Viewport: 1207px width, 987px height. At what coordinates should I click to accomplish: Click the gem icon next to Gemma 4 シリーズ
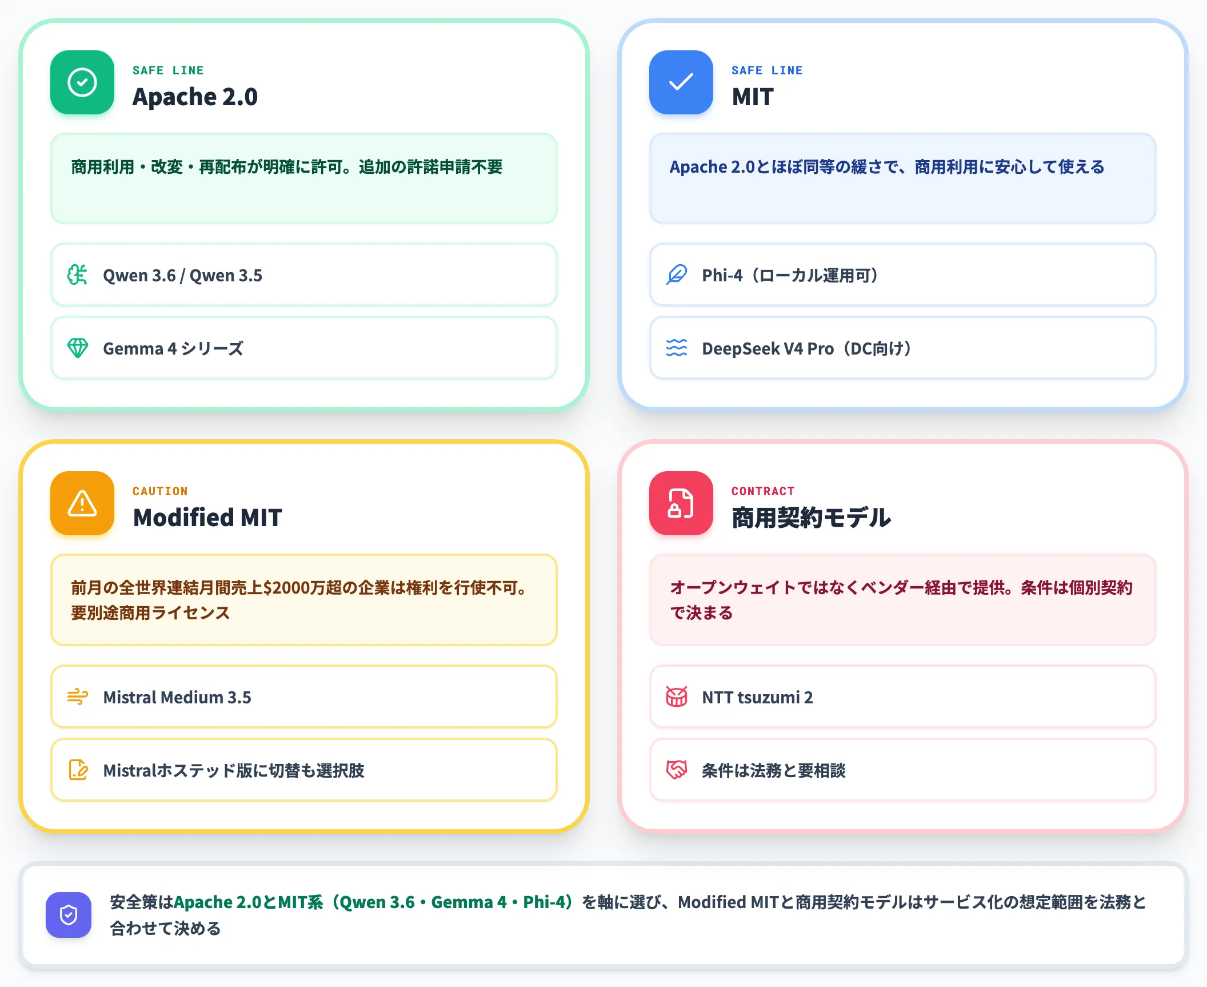click(78, 348)
